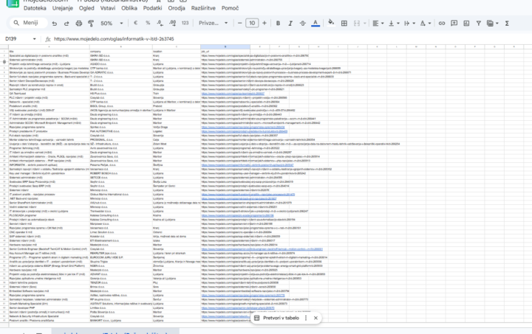Image resolution: width=532 pixels, height=334 pixels.
Task: Decrease decimal places
Action: [160, 23]
